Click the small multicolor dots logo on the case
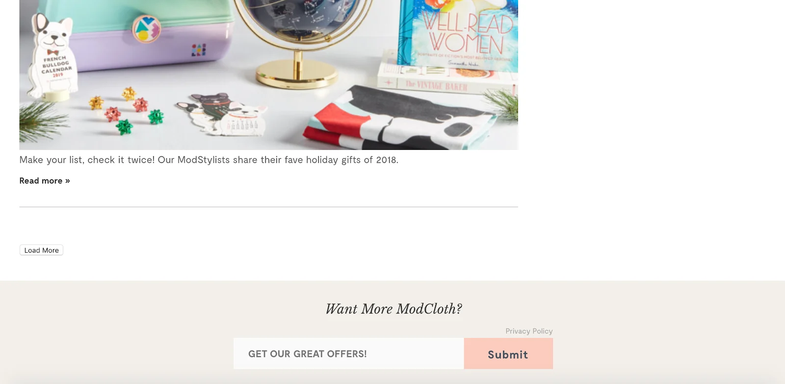 199,50
